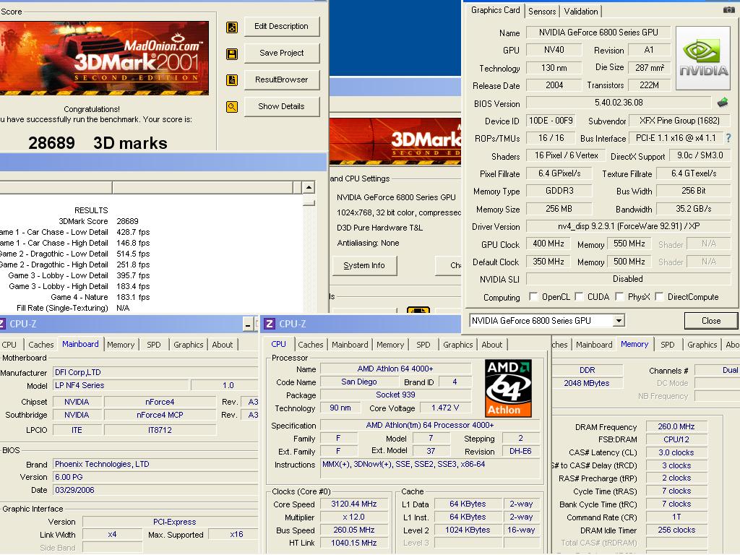Viewport: 740px width, 555px height.
Task: Check the PhysX checkbox
Action: click(619, 296)
